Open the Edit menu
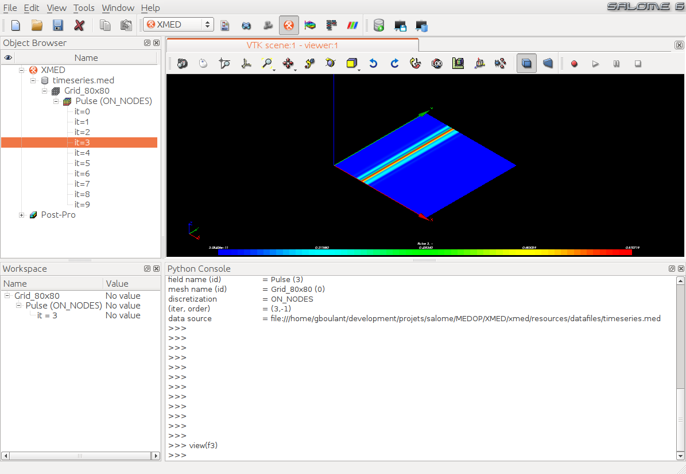686x474 pixels. point(32,8)
